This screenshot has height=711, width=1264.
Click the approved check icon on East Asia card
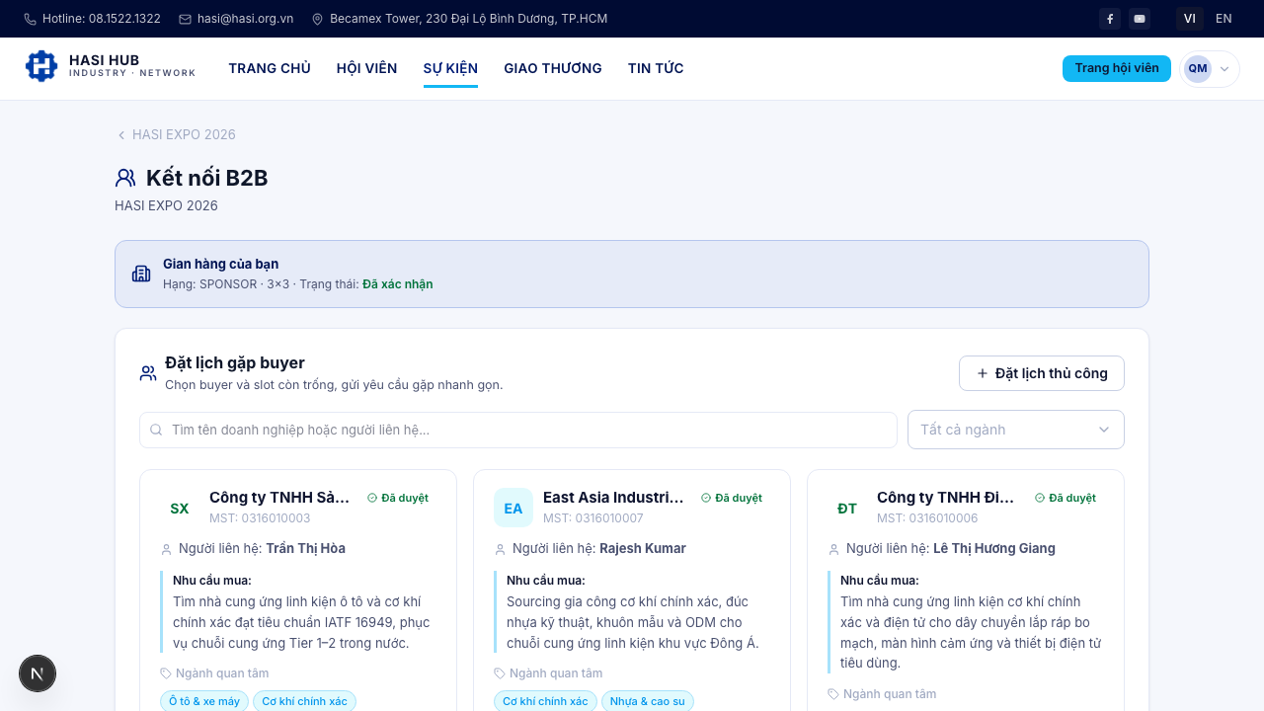click(x=706, y=498)
